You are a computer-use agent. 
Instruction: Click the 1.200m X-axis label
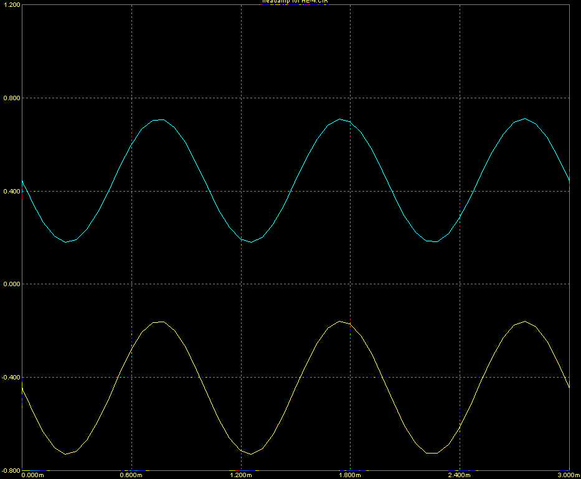pyautogui.click(x=241, y=475)
